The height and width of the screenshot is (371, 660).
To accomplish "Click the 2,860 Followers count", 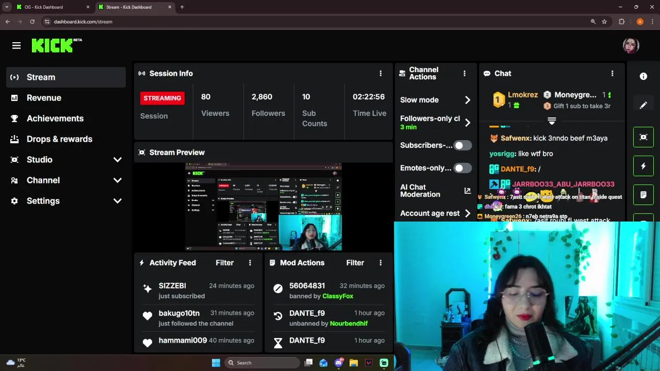I will click(x=262, y=97).
